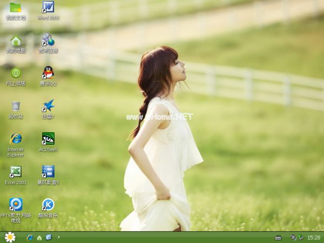This screenshot has width=324, height=243.
Task: Expand the quick launch chevron arrow
Action: tap(58, 237)
